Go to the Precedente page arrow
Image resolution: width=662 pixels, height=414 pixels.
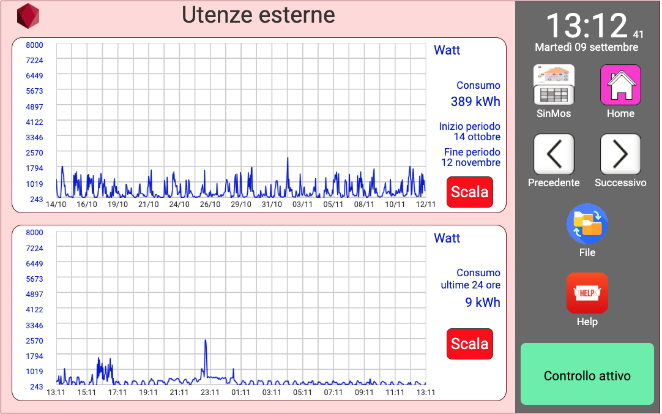pos(554,154)
